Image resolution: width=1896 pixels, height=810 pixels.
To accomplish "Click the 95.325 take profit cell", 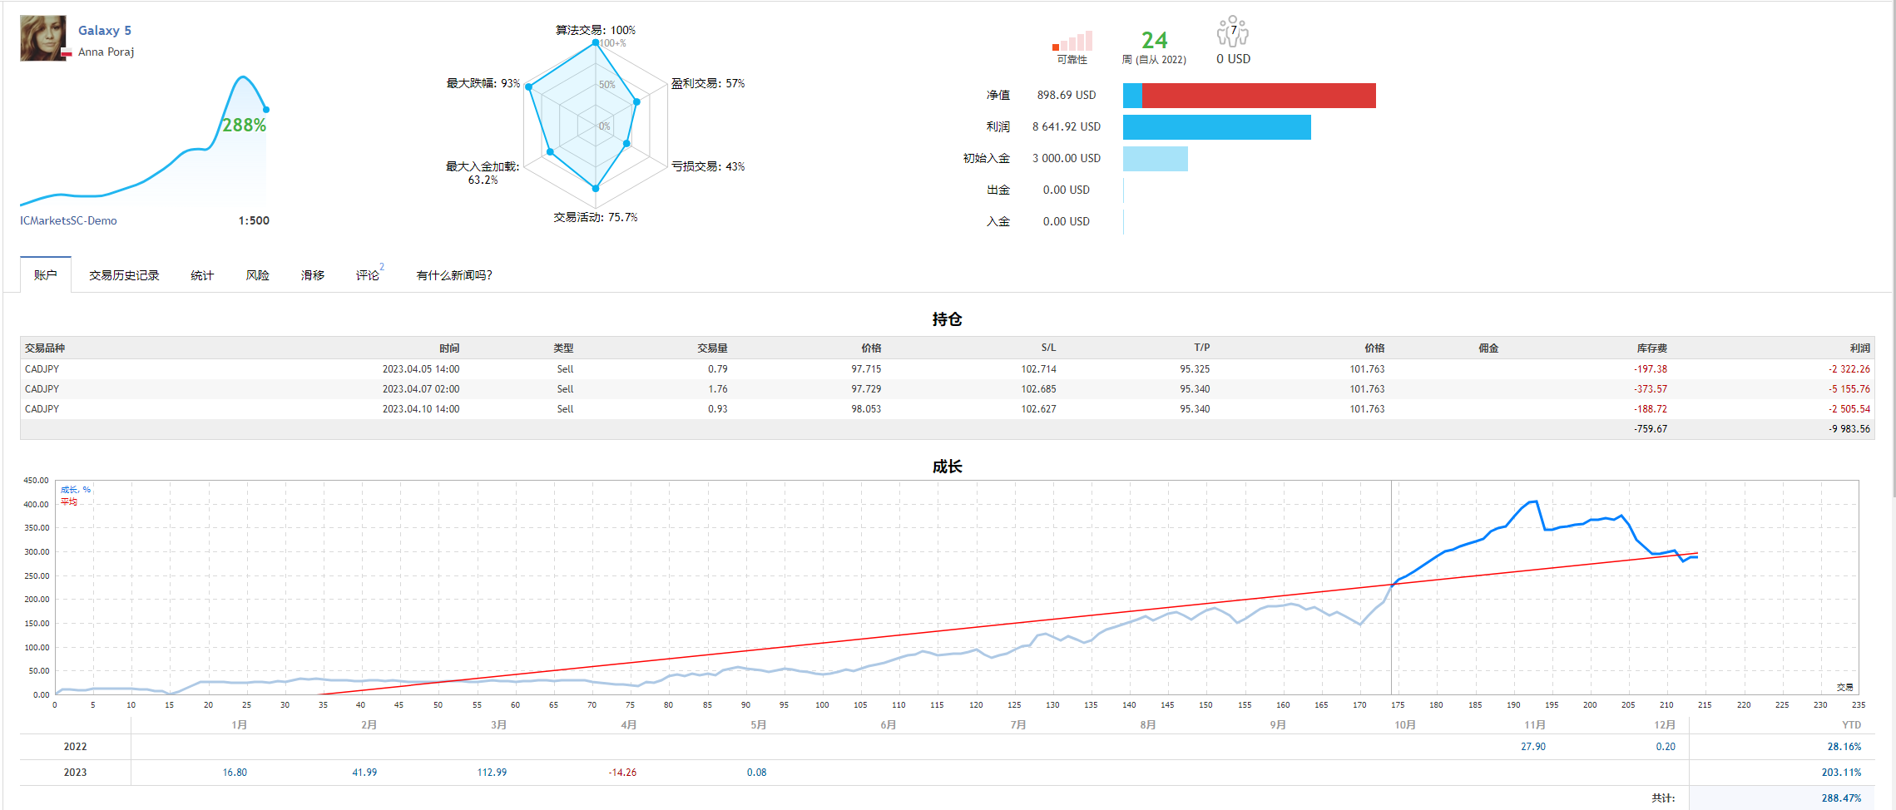I will [1195, 369].
